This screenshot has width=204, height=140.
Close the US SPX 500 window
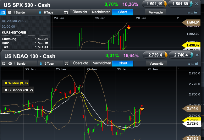click(196, 4)
